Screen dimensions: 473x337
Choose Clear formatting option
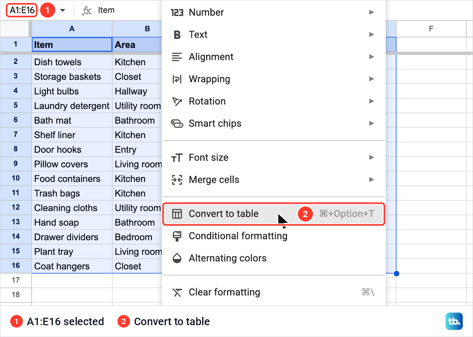tap(274, 292)
